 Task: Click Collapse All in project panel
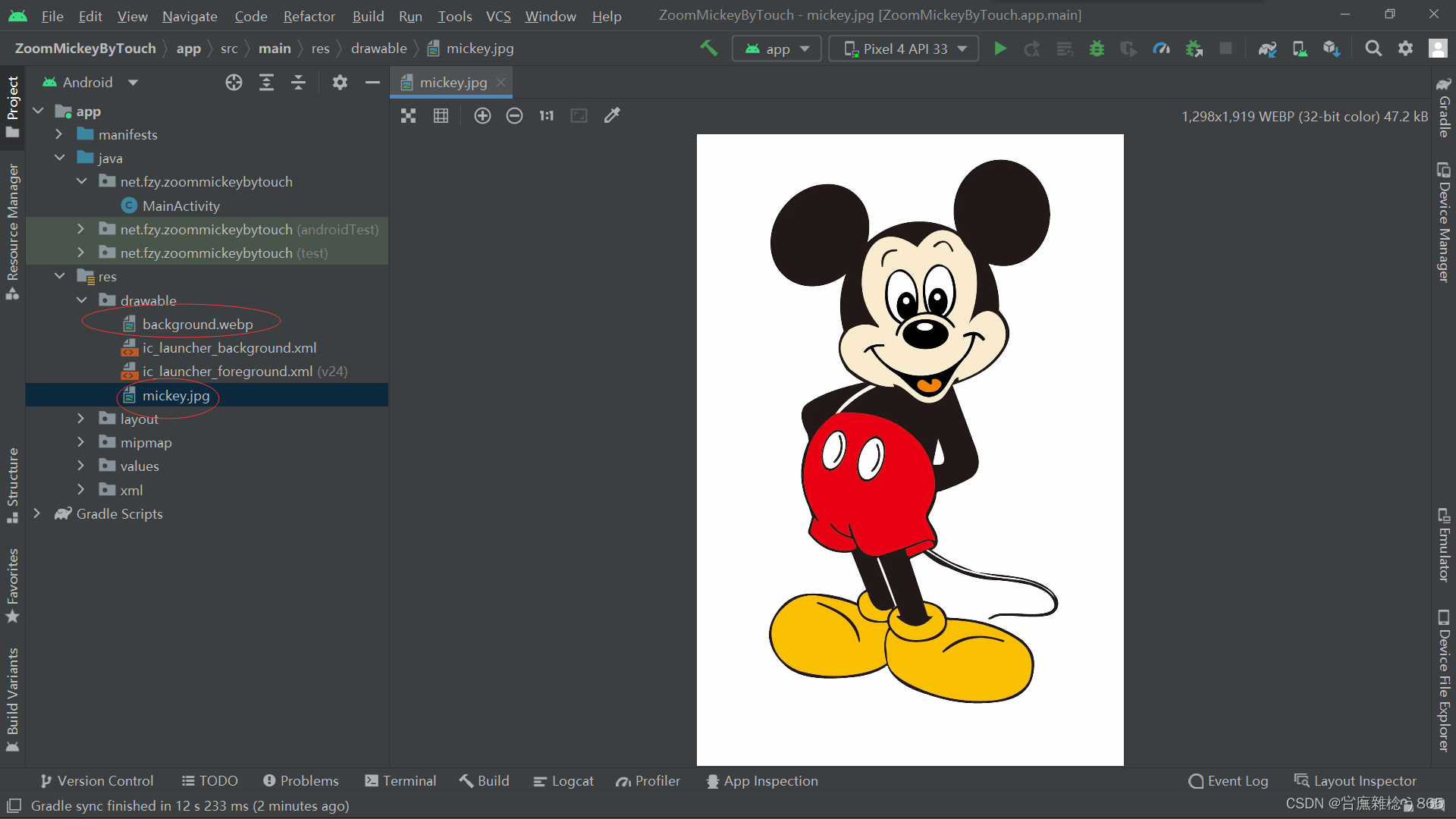[298, 83]
